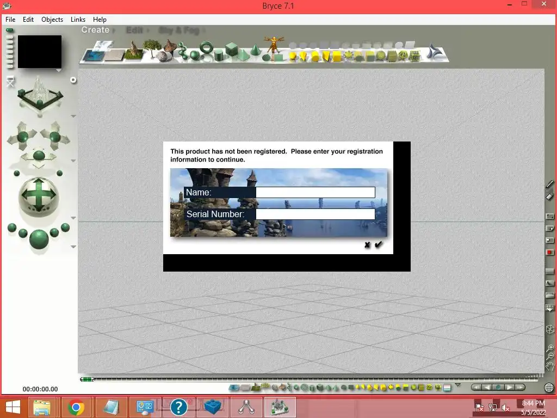The width and height of the screenshot is (557, 418).
Task: Step animation to previous frame
Action: [x=487, y=388]
